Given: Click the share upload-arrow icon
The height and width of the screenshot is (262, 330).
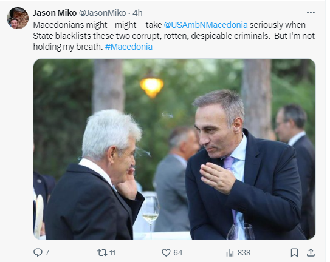Looking at the screenshot, I should (x=311, y=252).
